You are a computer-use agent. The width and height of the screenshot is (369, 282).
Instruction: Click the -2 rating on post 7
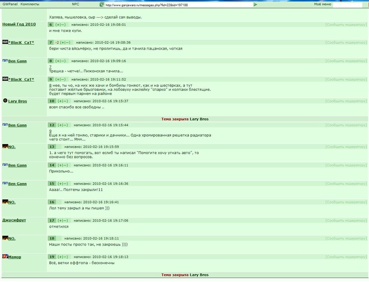pyautogui.click(x=57, y=42)
